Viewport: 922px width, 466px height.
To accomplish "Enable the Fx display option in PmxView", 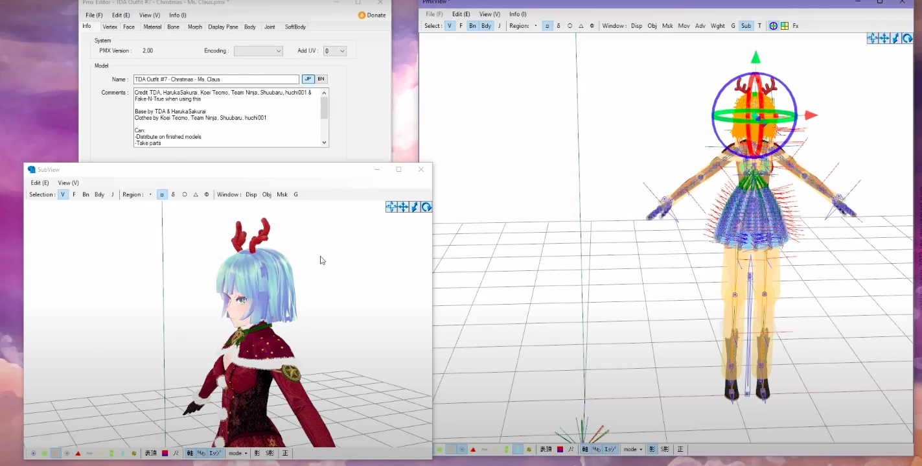I will click(796, 25).
